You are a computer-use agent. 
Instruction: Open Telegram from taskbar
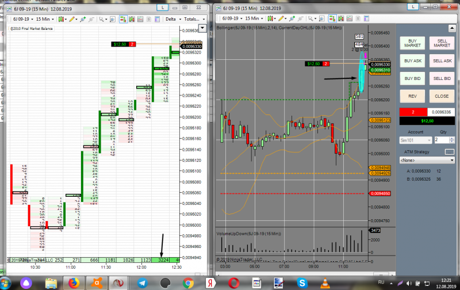pyautogui.click(x=142, y=283)
